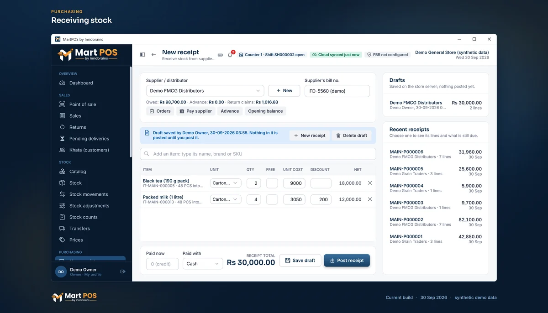Click the unit cost field showing 3050
This screenshot has height=313, width=548.
294,199
